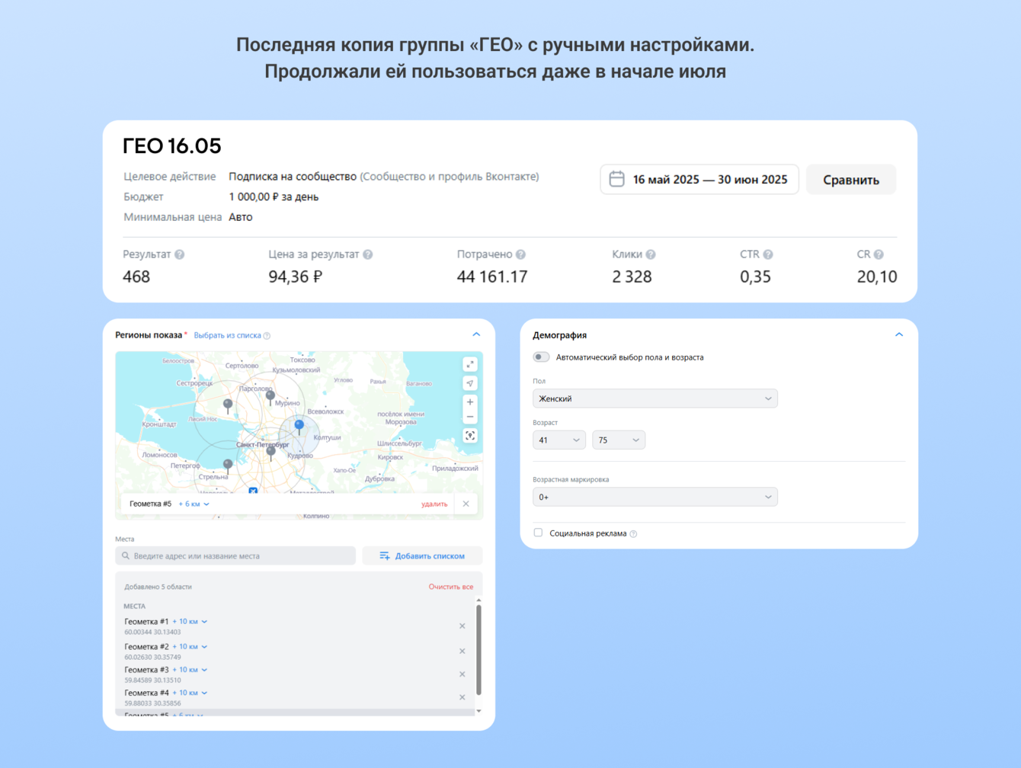Screen dimensions: 1021x768
Task: Click the CTR value 0,35
Action: pos(756,277)
